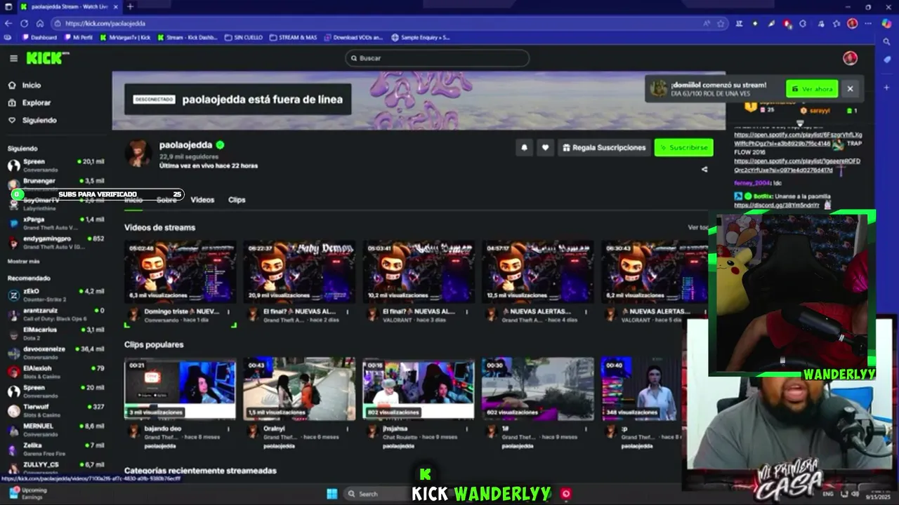Click the green Suscribirse button
The width and height of the screenshot is (899, 505).
click(x=683, y=147)
